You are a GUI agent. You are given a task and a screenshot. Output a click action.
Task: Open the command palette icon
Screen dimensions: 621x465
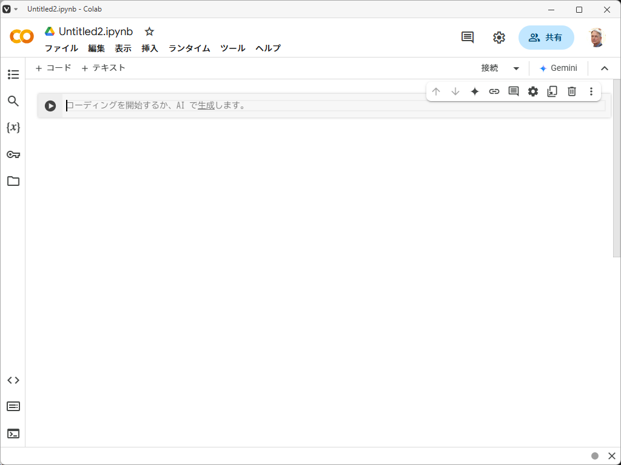(13, 406)
